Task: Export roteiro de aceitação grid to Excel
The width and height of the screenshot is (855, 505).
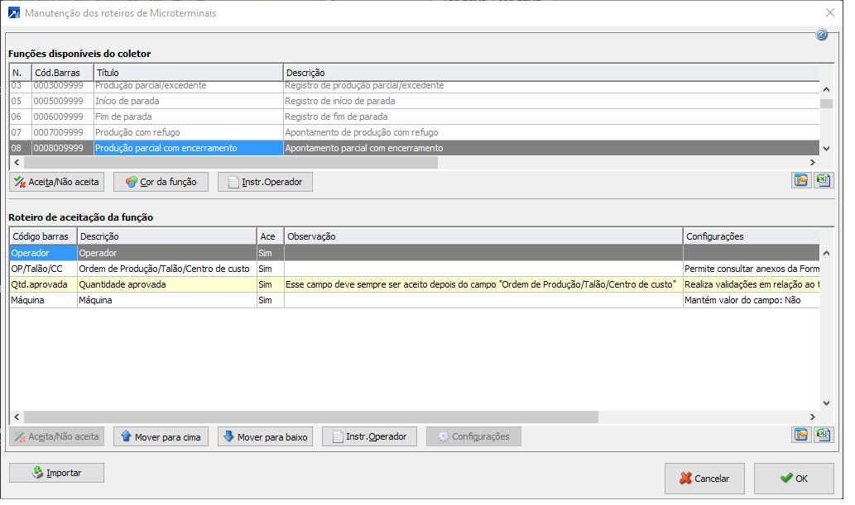Action: (x=823, y=436)
